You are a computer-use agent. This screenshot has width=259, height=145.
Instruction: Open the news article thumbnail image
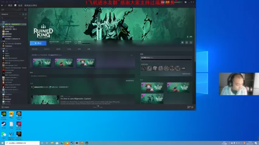(45, 100)
